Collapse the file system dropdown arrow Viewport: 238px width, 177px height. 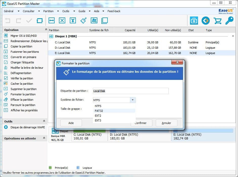point(133,100)
